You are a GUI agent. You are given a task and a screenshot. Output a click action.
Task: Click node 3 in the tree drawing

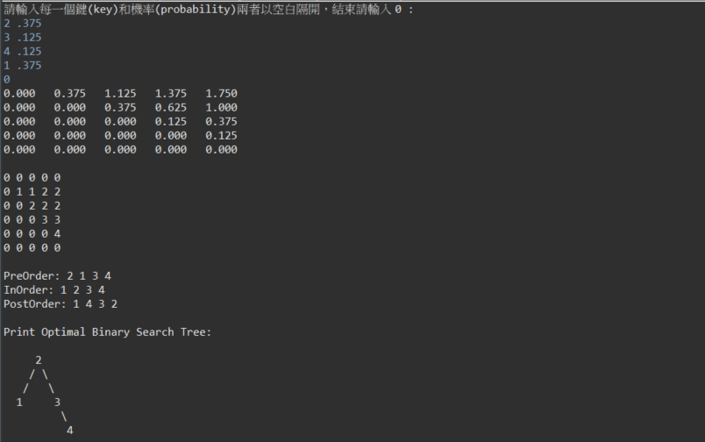[57, 403]
